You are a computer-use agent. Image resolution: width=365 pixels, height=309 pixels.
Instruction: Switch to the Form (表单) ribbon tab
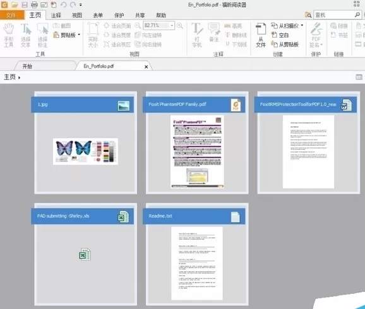98,15
